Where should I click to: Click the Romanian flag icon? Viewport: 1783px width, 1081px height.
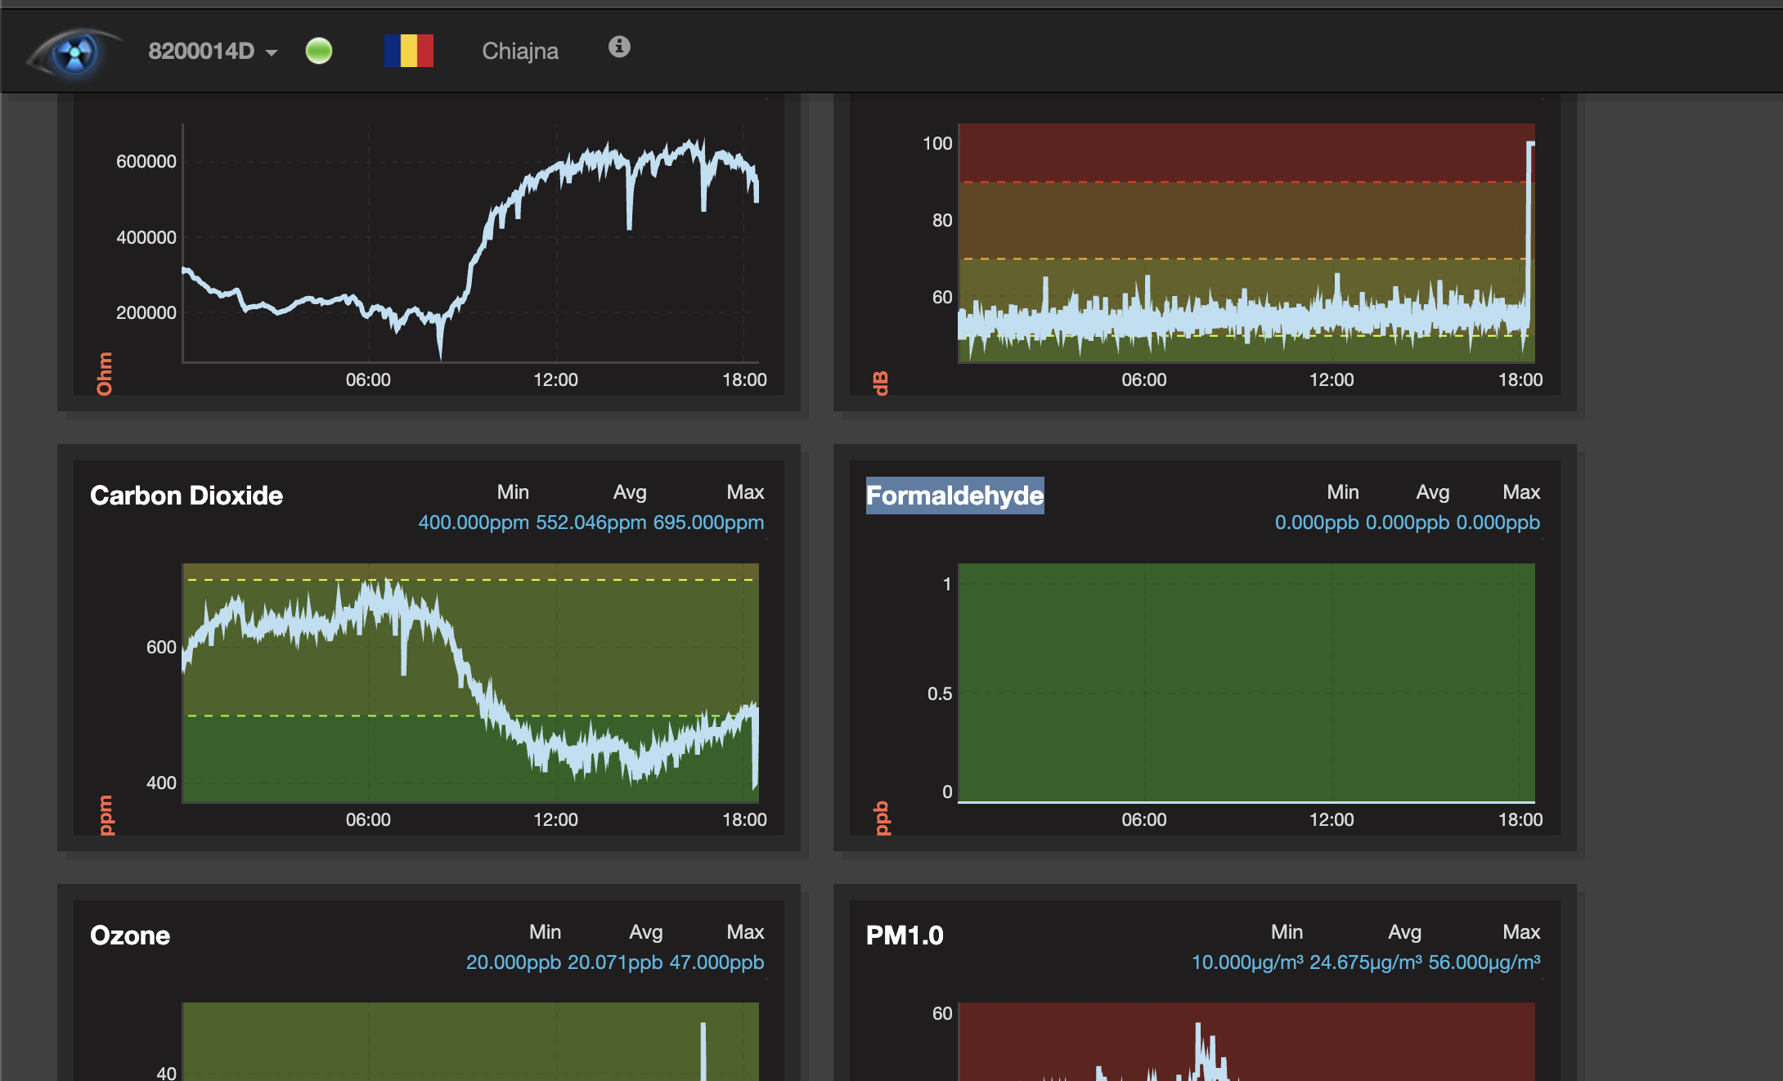pos(408,51)
